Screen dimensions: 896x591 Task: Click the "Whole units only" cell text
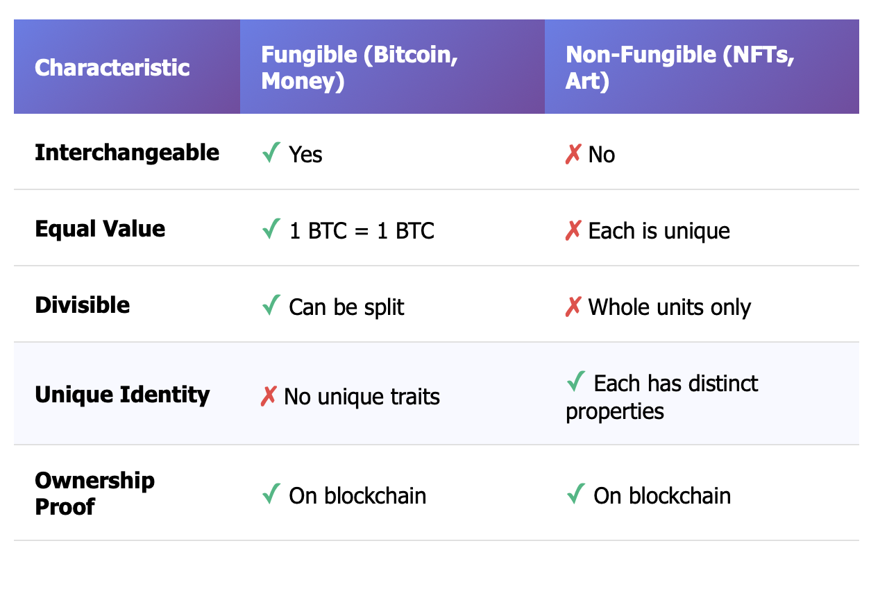point(670,307)
